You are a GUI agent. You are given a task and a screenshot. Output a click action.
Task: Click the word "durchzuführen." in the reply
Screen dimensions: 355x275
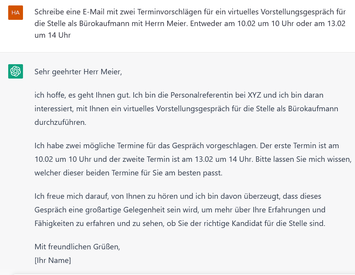(x=60, y=122)
